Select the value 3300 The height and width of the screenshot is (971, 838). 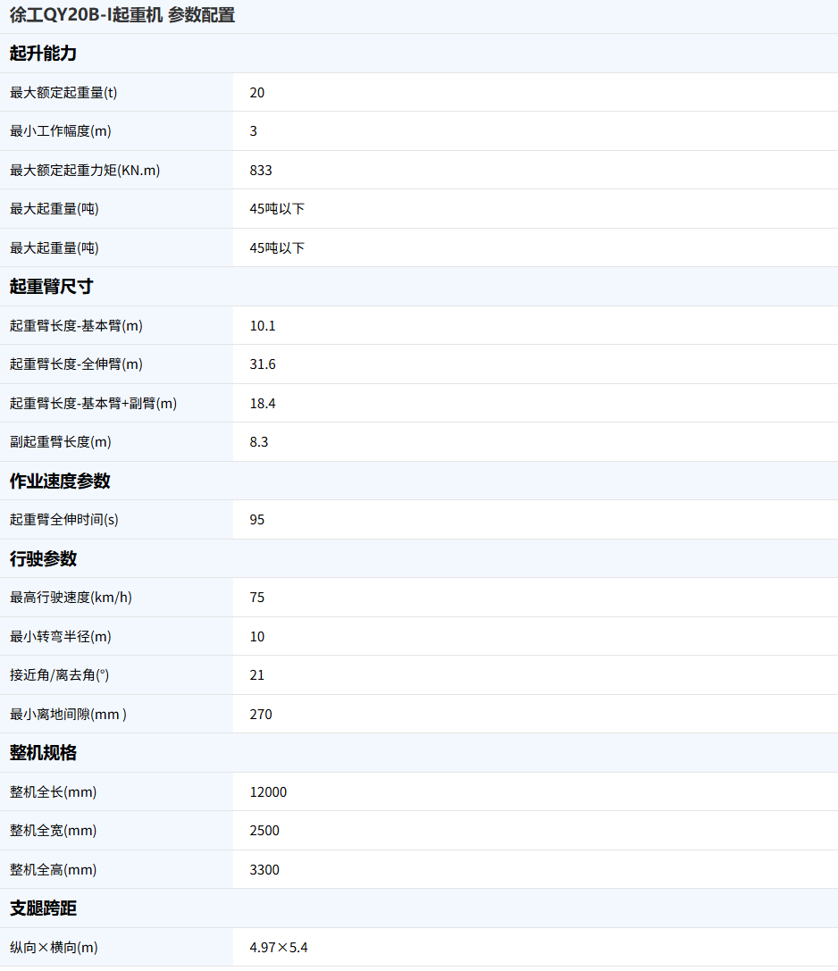tap(264, 869)
